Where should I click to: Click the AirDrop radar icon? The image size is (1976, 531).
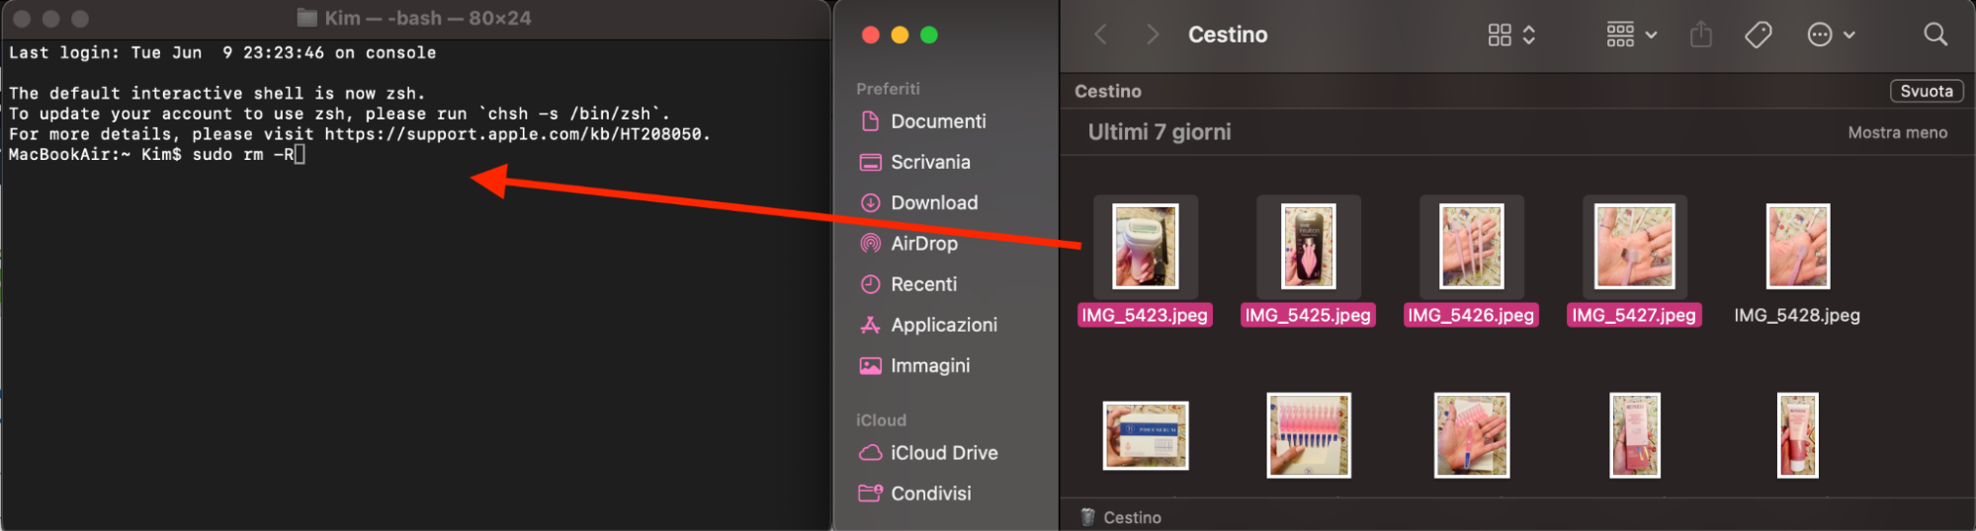[x=870, y=243]
